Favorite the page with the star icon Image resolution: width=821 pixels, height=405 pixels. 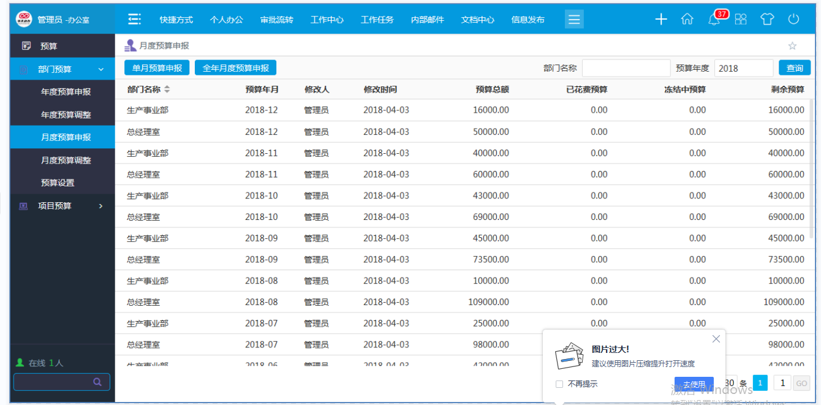coord(792,46)
